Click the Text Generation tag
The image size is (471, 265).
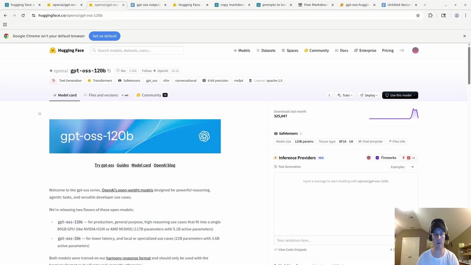67,81
